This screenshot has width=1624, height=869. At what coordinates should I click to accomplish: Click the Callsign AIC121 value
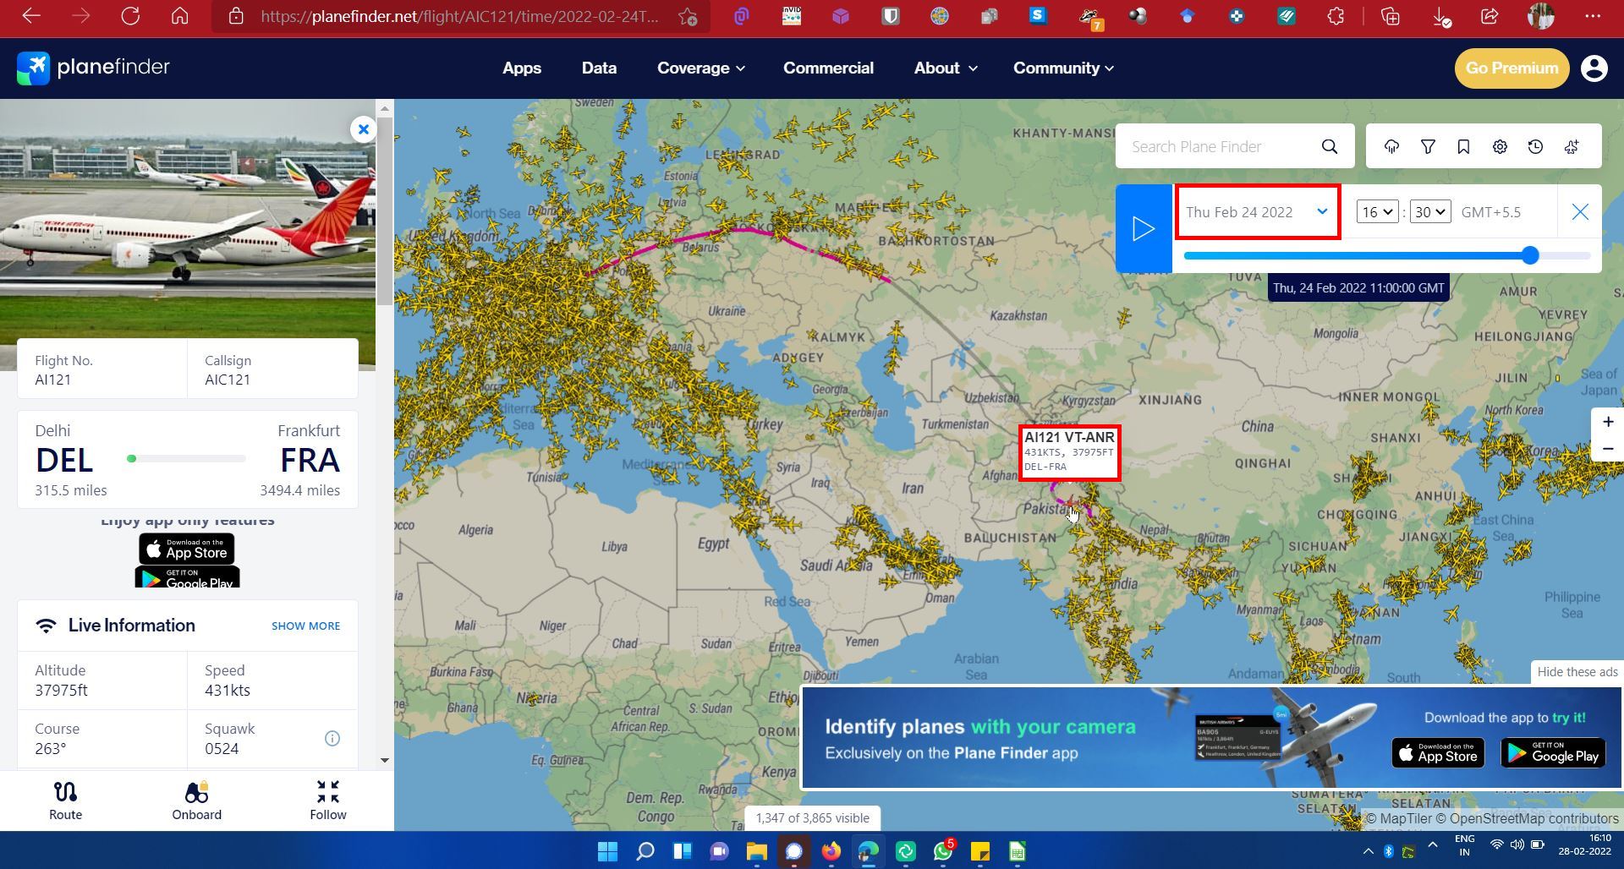click(x=228, y=380)
